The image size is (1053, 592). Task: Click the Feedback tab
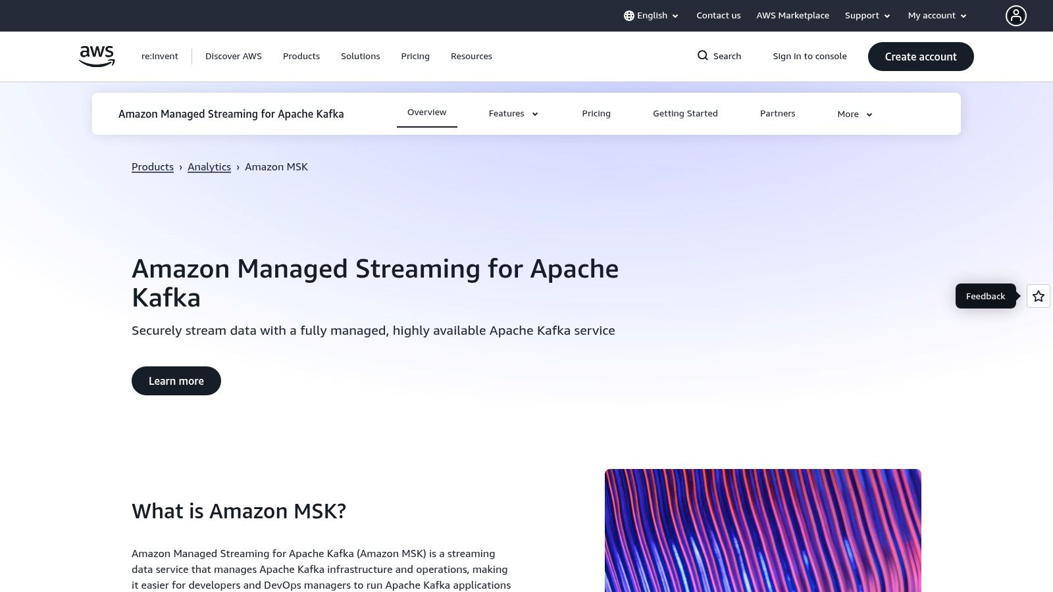[x=985, y=296]
